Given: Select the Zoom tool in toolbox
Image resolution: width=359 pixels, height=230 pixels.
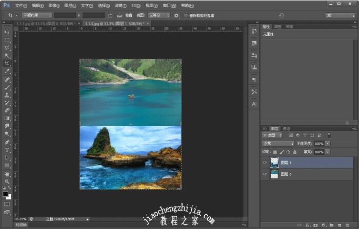Looking at the screenshot, I should click(x=7, y=181).
